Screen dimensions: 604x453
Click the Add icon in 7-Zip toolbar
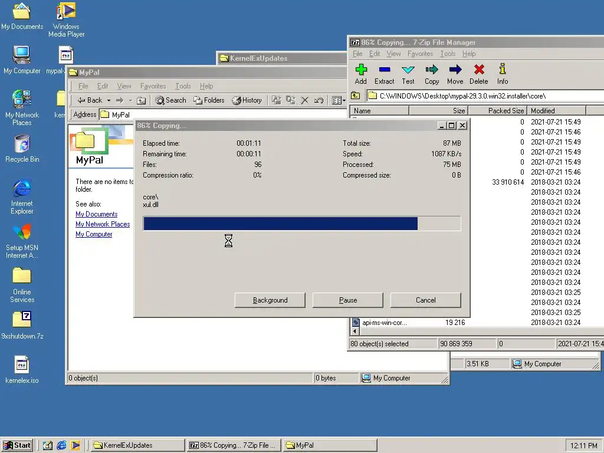tap(361, 74)
